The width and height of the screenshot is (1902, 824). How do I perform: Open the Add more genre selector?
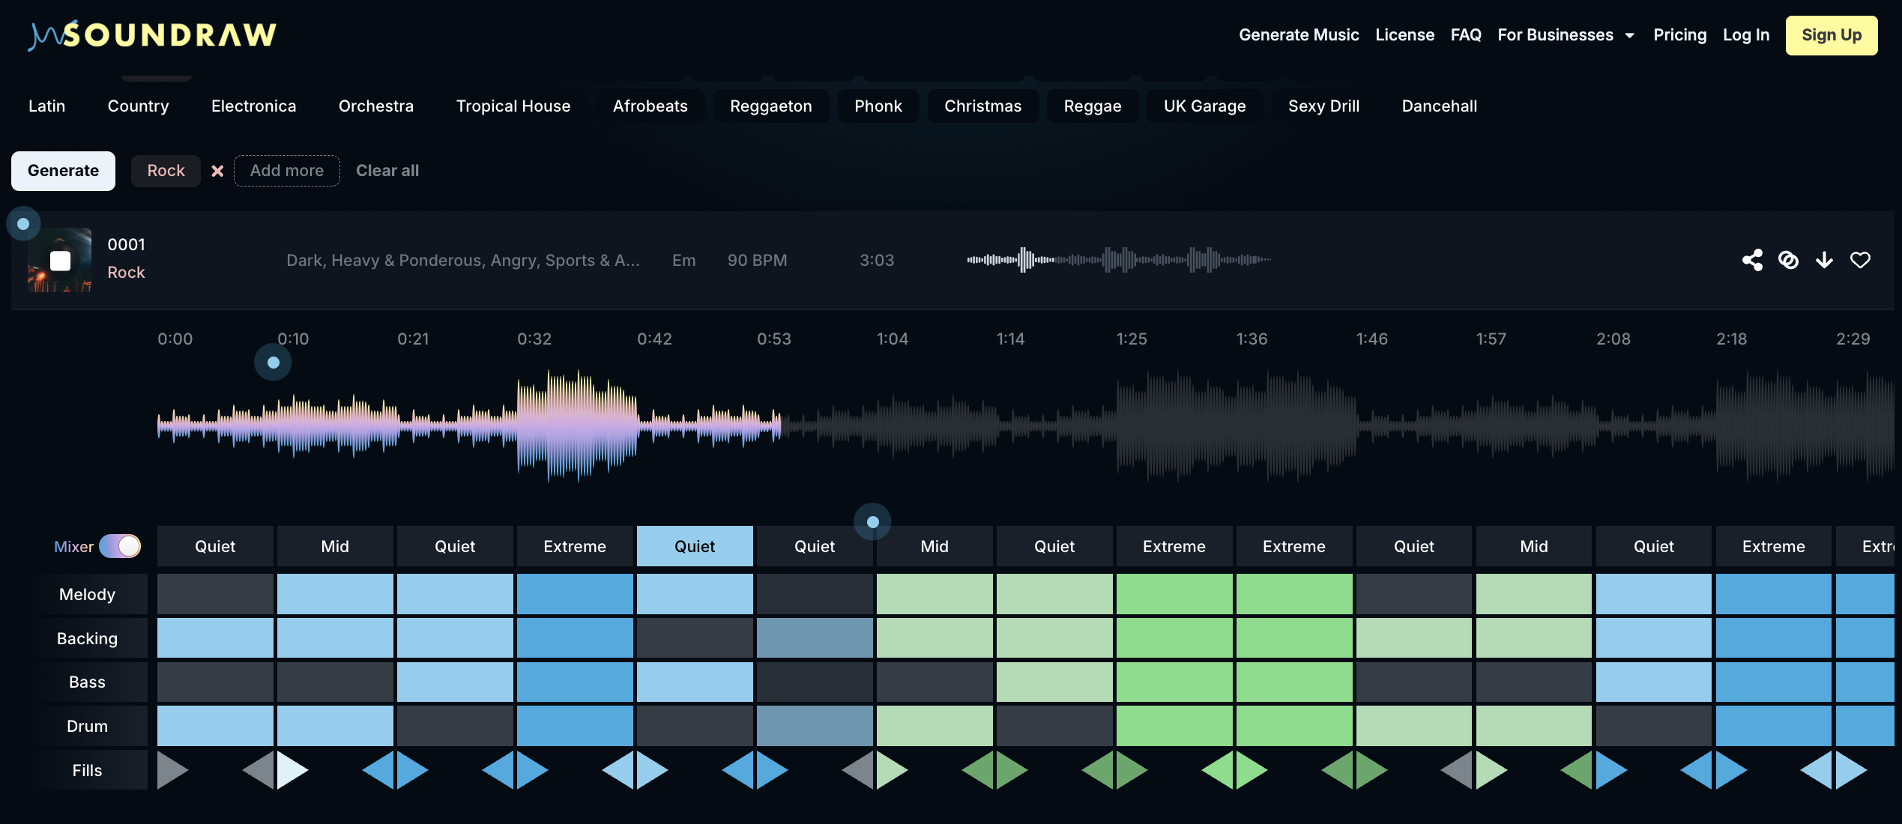tap(287, 171)
